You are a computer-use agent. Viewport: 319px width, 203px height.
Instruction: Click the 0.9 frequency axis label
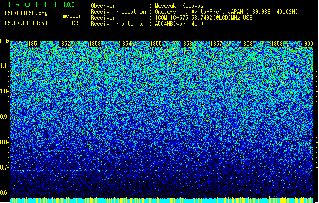click(x=5, y=117)
